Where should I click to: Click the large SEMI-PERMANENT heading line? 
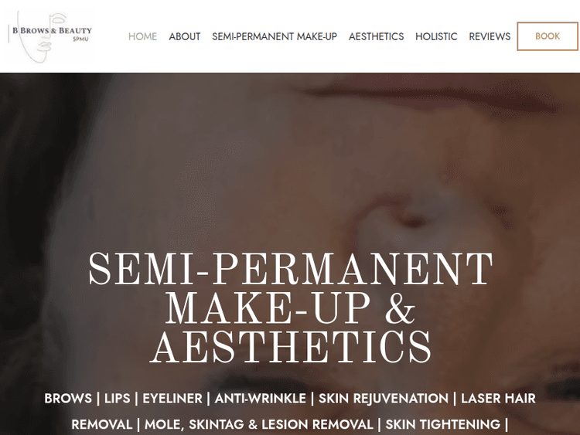tap(290, 269)
